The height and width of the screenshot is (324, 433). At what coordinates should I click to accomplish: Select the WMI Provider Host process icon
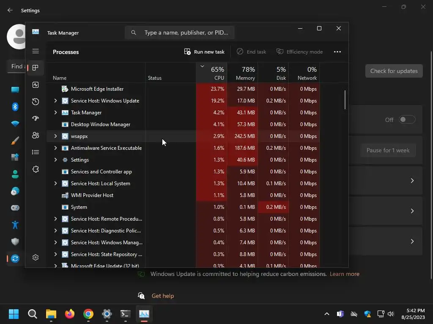(65, 195)
